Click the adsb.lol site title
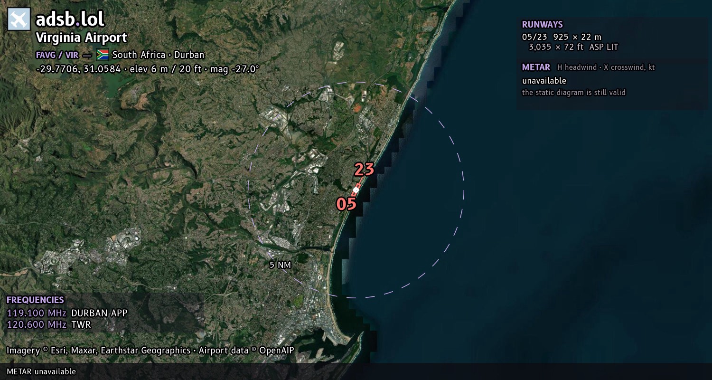Image resolution: width=712 pixels, height=380 pixels. (70, 19)
